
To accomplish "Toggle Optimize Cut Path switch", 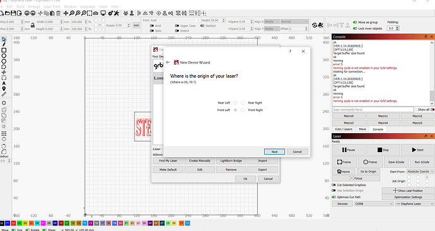I will [x=333, y=197].
